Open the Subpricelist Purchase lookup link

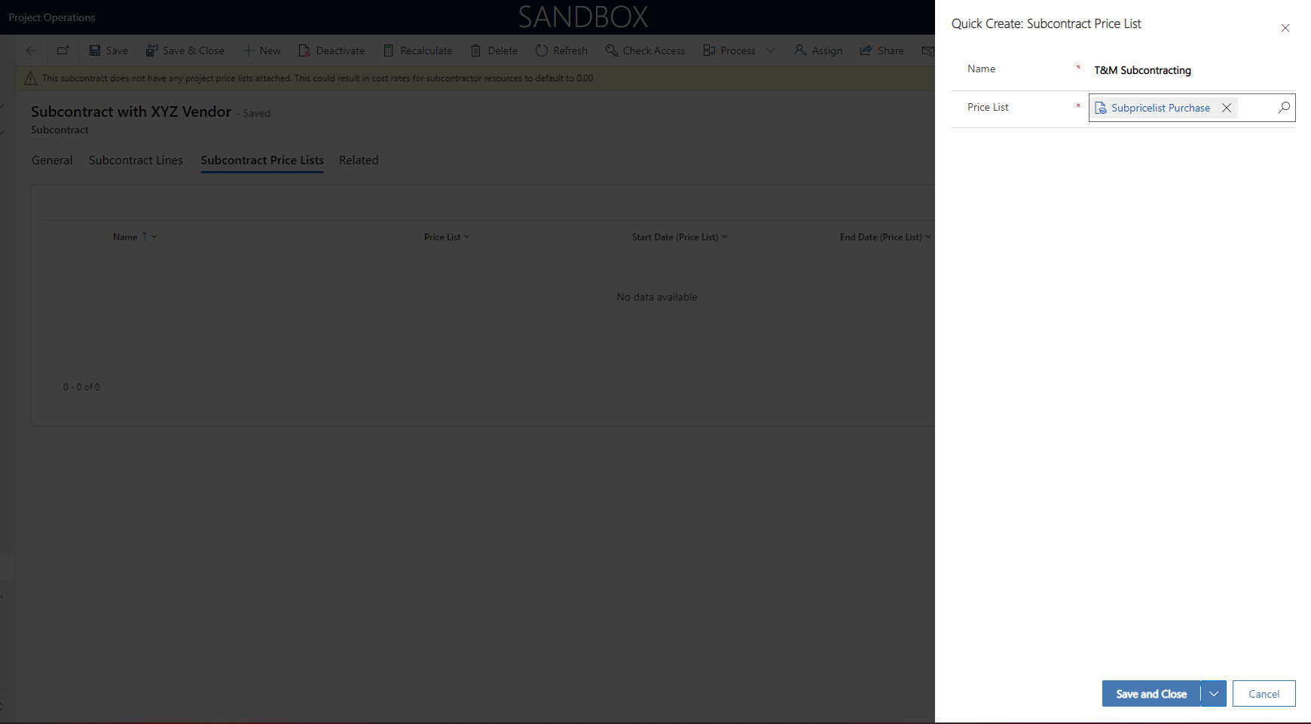coord(1160,108)
